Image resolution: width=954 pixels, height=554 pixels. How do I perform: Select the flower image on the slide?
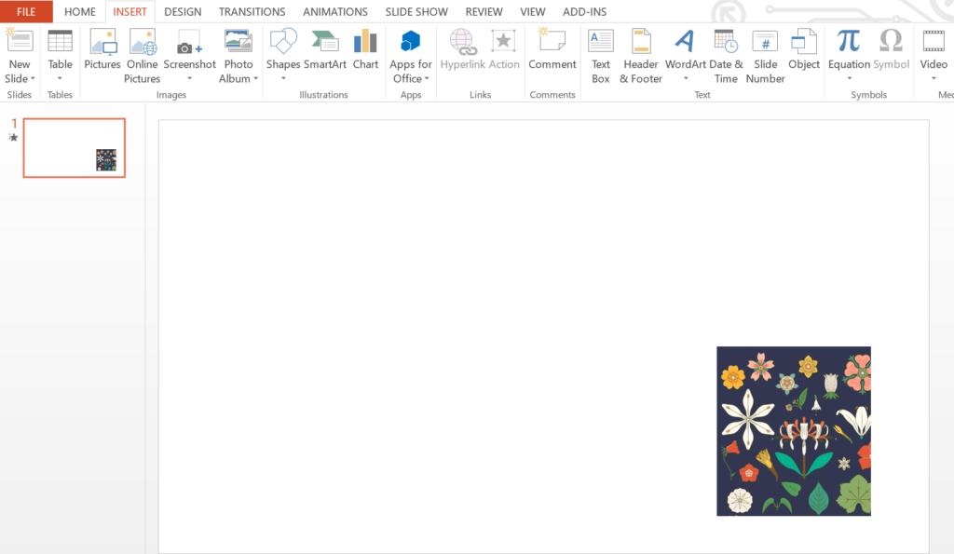(794, 432)
